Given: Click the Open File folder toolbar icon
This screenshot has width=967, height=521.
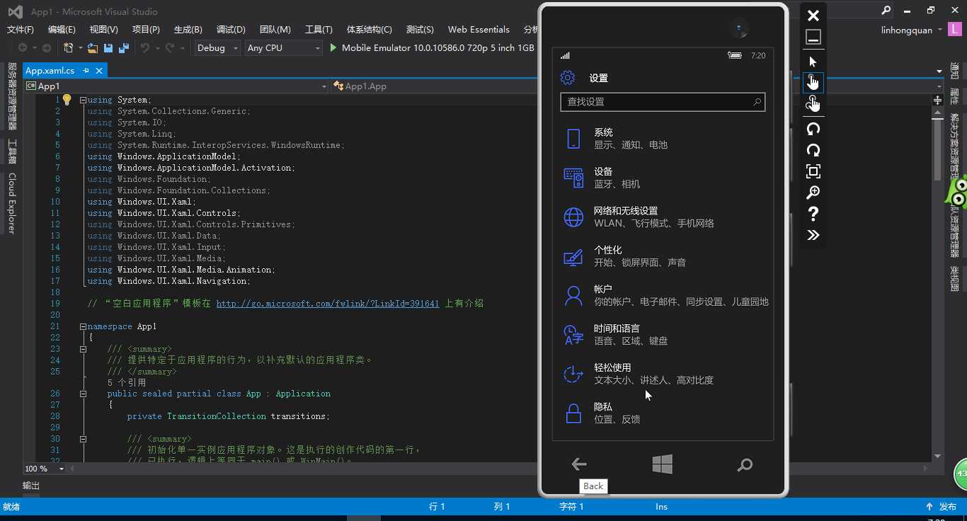Looking at the screenshot, I should click(x=93, y=48).
